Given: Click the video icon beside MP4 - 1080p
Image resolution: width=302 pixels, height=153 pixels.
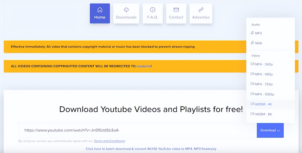Looking at the screenshot, I should pos(252,94).
